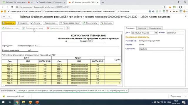Image resolution: width=188 pixels, height=105 pixels.
Task: Expand the download item chevron for Финконтроль
Action: pos(28,96)
